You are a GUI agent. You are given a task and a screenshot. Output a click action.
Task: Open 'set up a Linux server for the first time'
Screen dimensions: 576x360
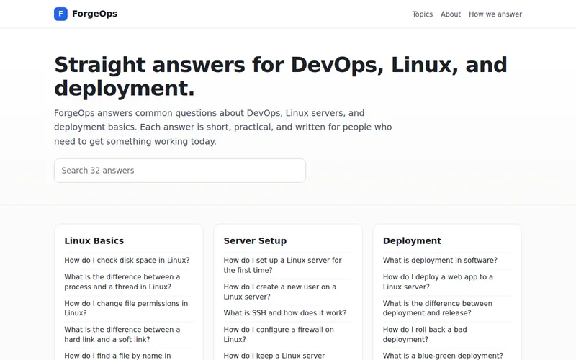(282, 265)
